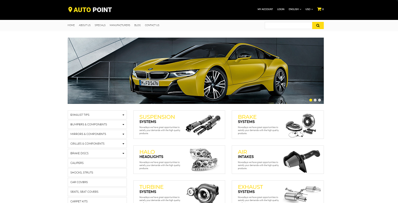This screenshot has width=398, height=203.
Task: Expand the Exhaust Tips category arrow
Action: point(123,115)
